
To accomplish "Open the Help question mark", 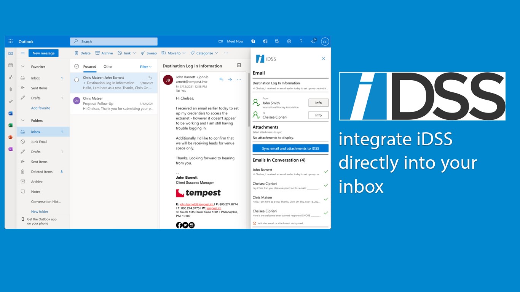I will 301,41.
